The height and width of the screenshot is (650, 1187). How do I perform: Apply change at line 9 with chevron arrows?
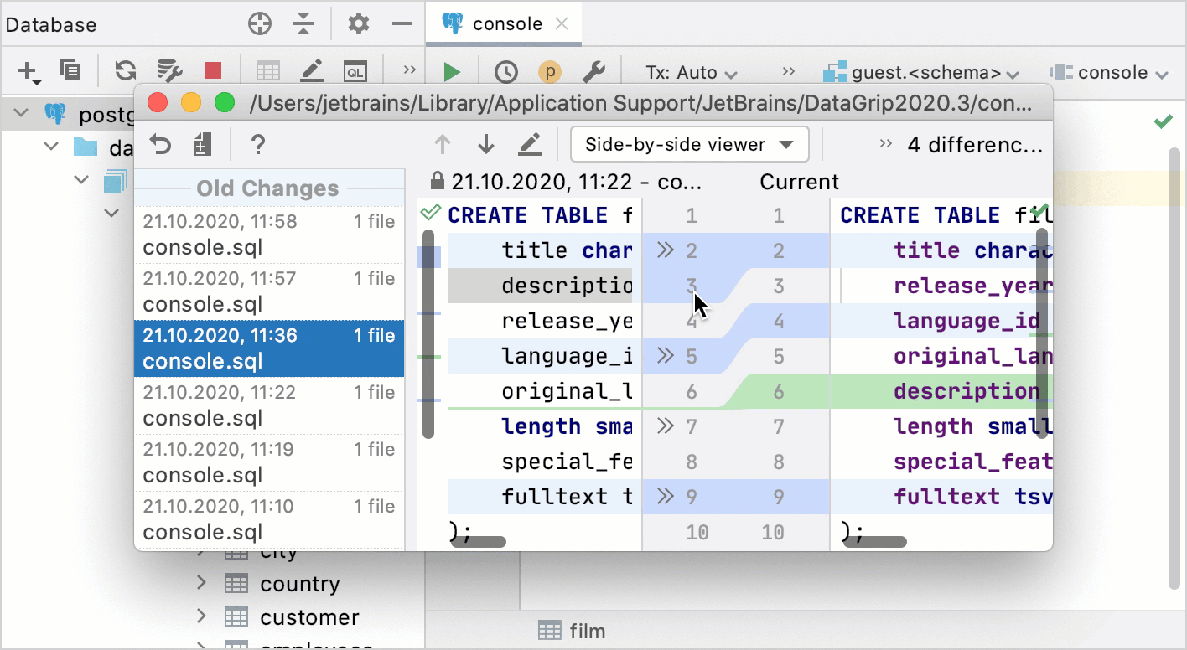[x=666, y=497]
